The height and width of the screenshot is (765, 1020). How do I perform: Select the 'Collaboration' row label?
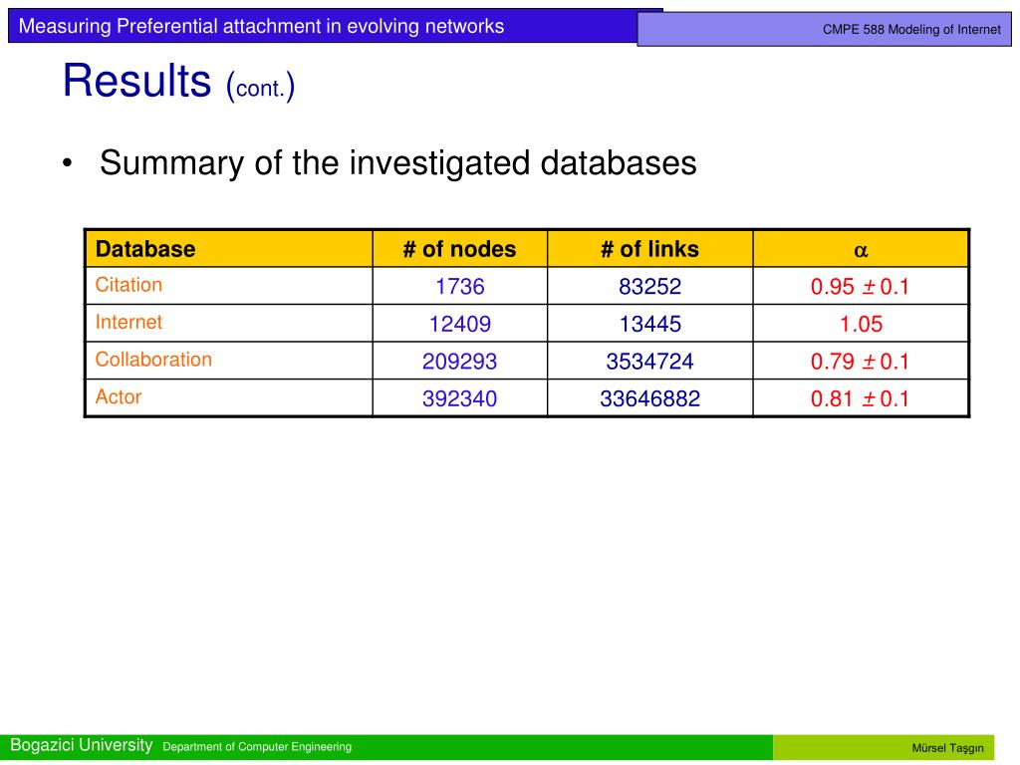point(152,359)
